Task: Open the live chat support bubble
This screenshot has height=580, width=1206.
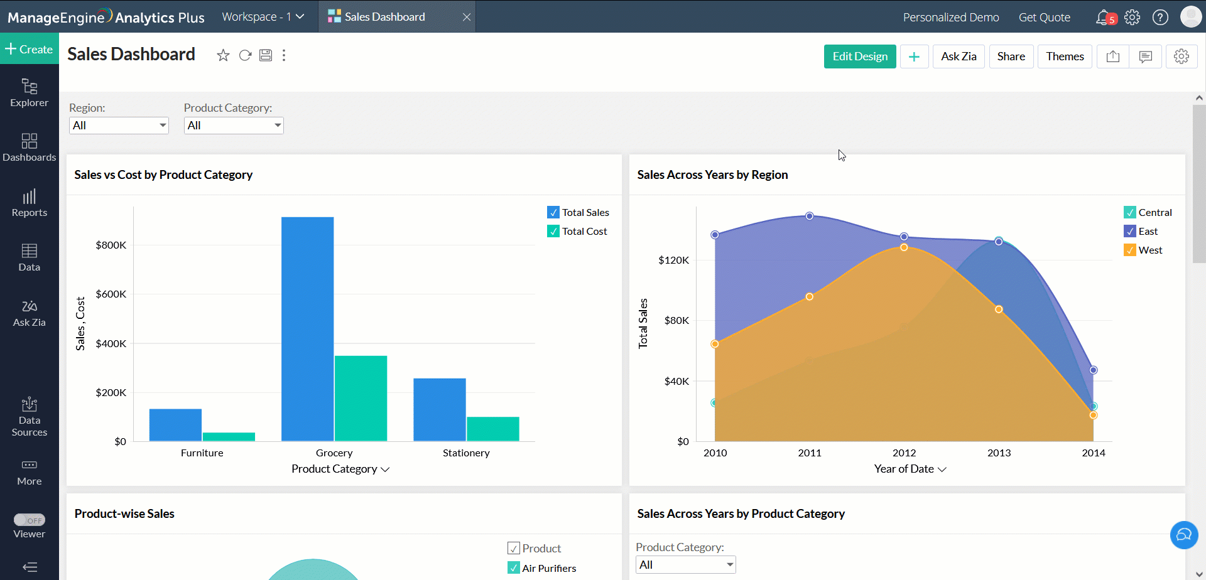Action: pyautogui.click(x=1183, y=535)
